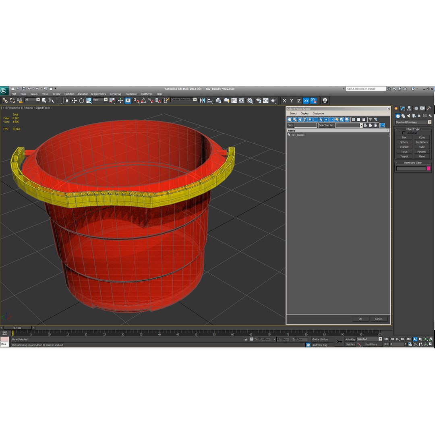The width and height of the screenshot is (435, 435).
Task: Toggle the XY plane constraint
Action: [306, 101]
